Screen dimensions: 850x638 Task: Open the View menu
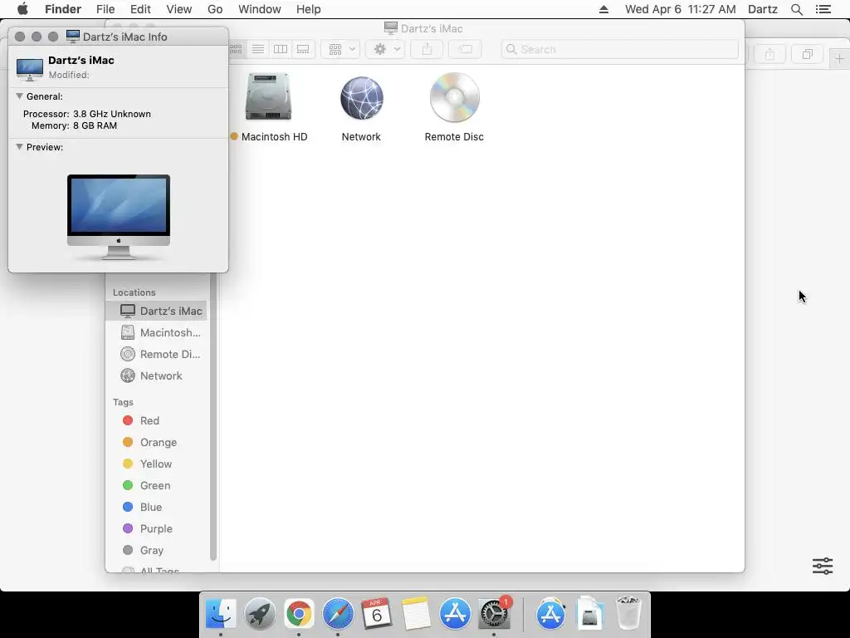pos(179,9)
